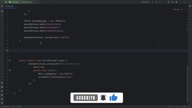The image size is (192, 108).
Task: Click on 'panelBotones.add(botonPausar);' line
Action: tap(42, 28)
